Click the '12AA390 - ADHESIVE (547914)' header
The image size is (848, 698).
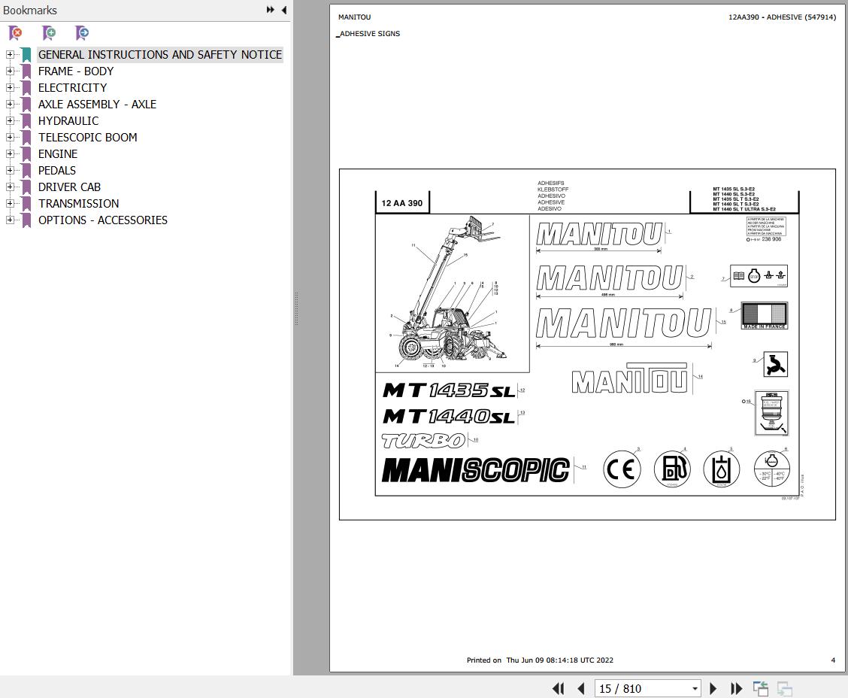pyautogui.click(x=782, y=17)
